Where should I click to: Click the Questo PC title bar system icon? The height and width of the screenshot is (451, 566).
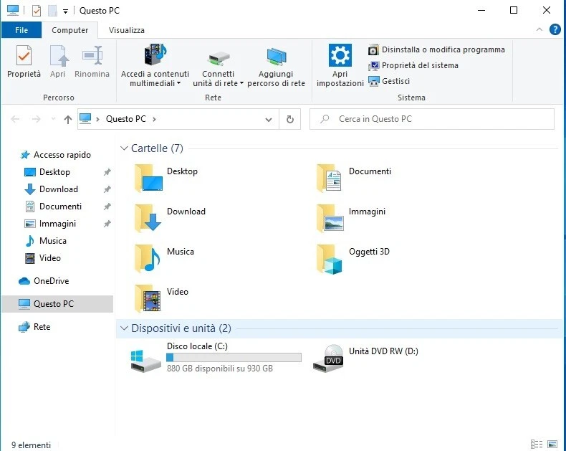[x=13, y=10]
